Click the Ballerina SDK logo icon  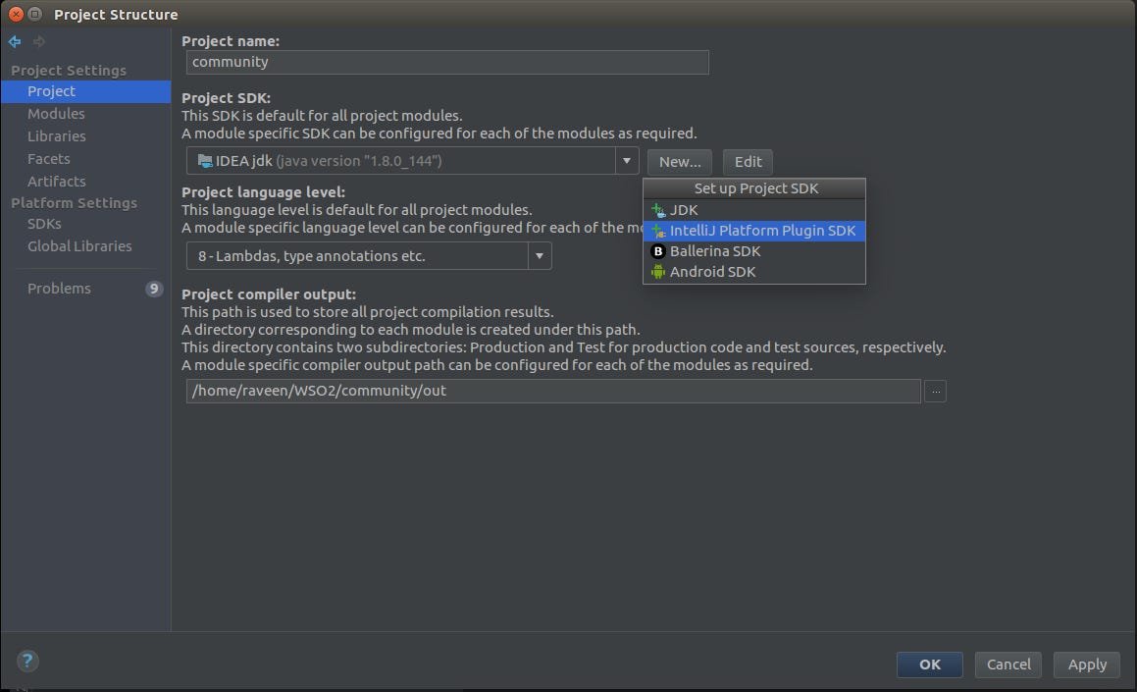click(x=657, y=251)
